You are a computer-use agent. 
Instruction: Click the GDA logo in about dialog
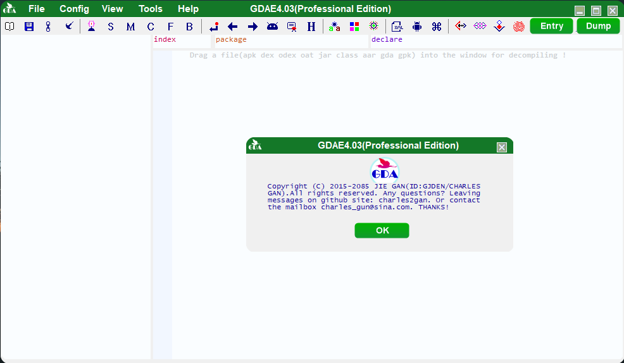(384, 171)
